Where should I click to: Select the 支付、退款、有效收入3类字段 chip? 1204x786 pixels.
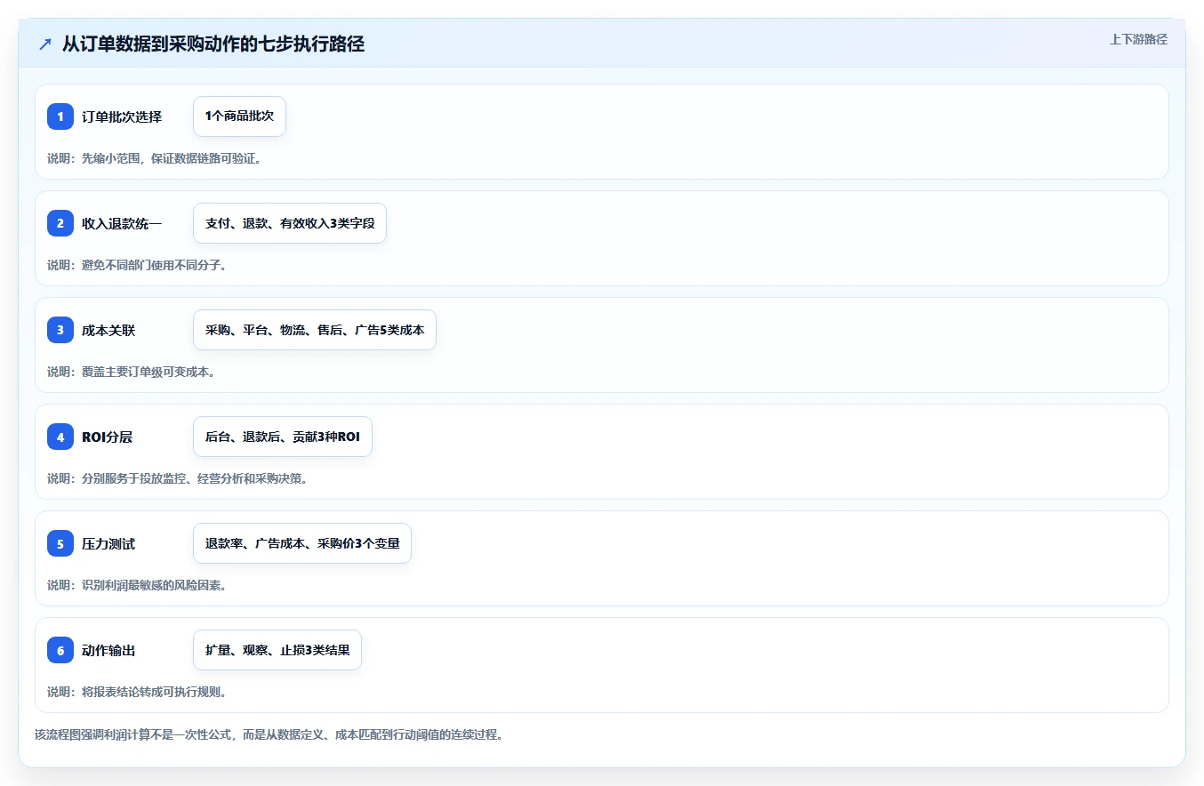point(290,223)
